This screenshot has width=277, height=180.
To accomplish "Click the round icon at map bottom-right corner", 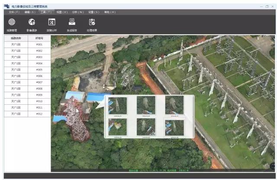I will click(x=273, y=166).
